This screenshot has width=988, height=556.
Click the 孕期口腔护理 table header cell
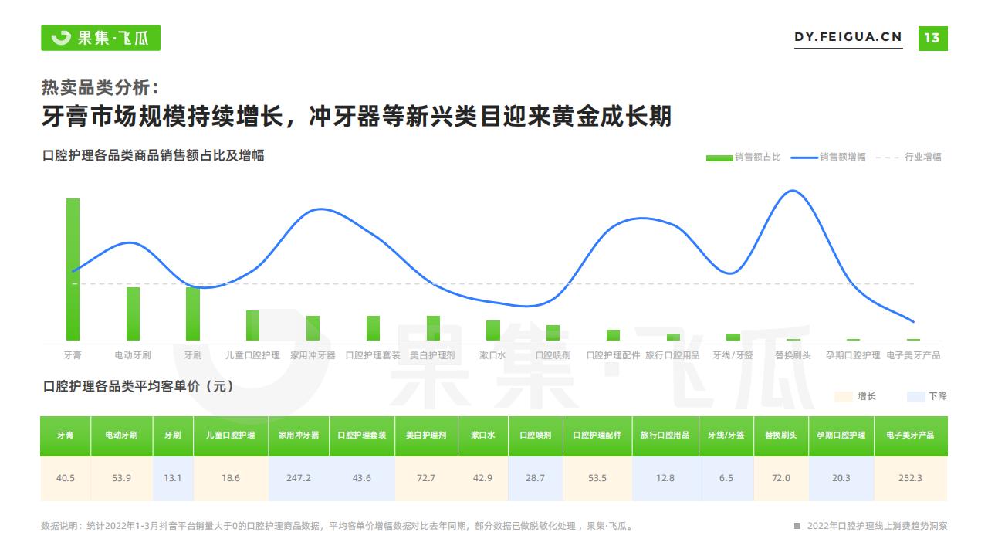point(841,436)
